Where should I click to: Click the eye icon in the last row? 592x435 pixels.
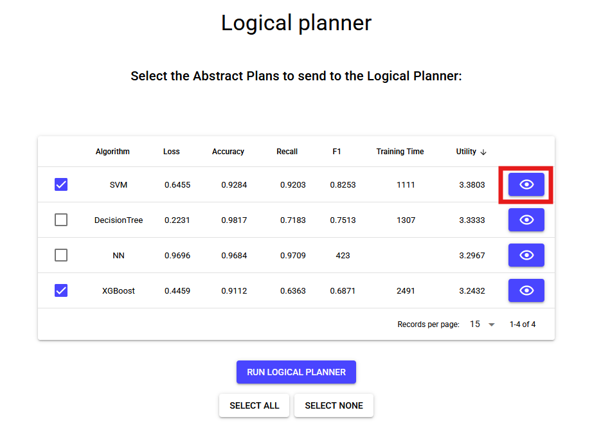526,290
